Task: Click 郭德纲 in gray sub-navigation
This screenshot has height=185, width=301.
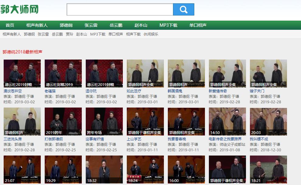Action: pos(29,34)
